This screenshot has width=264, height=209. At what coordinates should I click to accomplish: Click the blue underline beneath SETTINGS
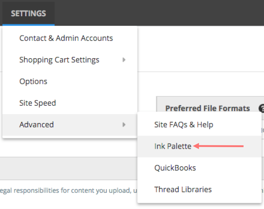(x=28, y=25)
